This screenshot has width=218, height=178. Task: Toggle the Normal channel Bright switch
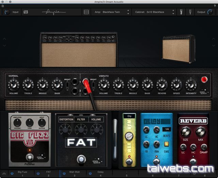click(67, 84)
